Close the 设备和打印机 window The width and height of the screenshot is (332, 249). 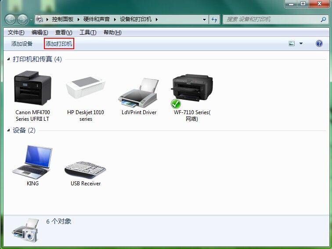pyautogui.click(x=319, y=4)
